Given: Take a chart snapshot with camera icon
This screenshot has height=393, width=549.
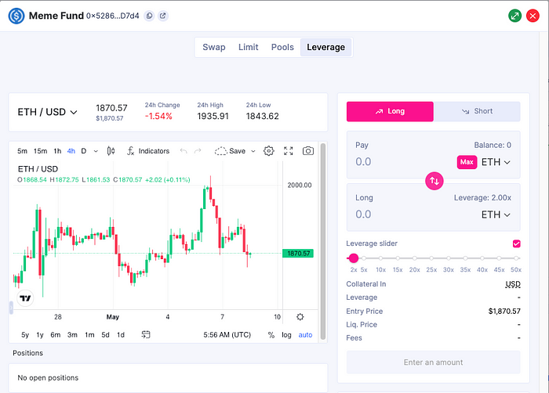Looking at the screenshot, I should tap(308, 151).
